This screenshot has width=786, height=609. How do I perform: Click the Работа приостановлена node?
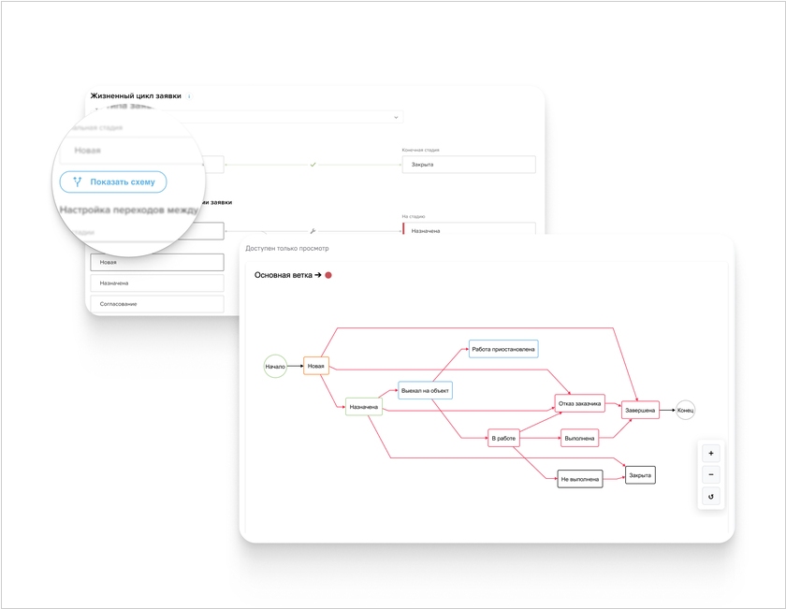click(503, 349)
